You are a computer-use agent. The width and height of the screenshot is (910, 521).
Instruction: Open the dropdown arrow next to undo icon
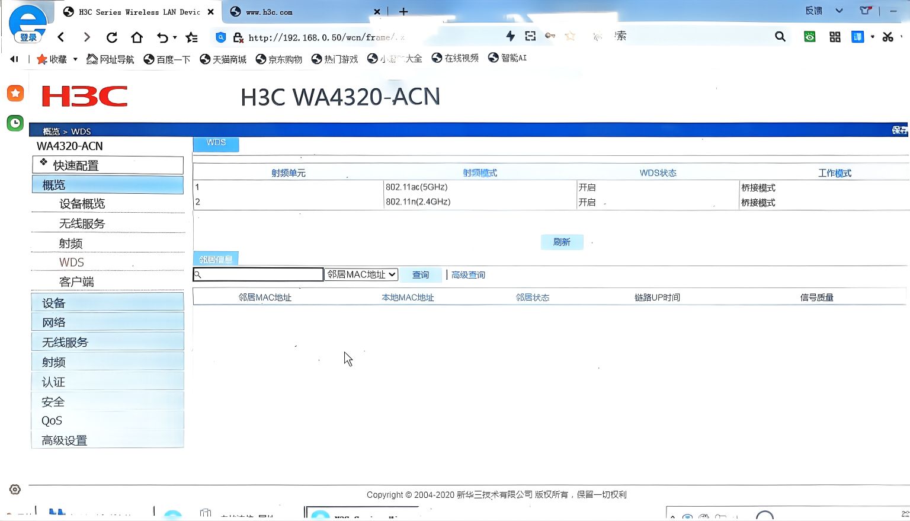(175, 37)
